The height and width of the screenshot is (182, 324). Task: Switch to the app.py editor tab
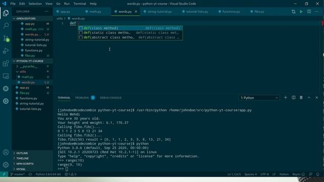coord(65,12)
